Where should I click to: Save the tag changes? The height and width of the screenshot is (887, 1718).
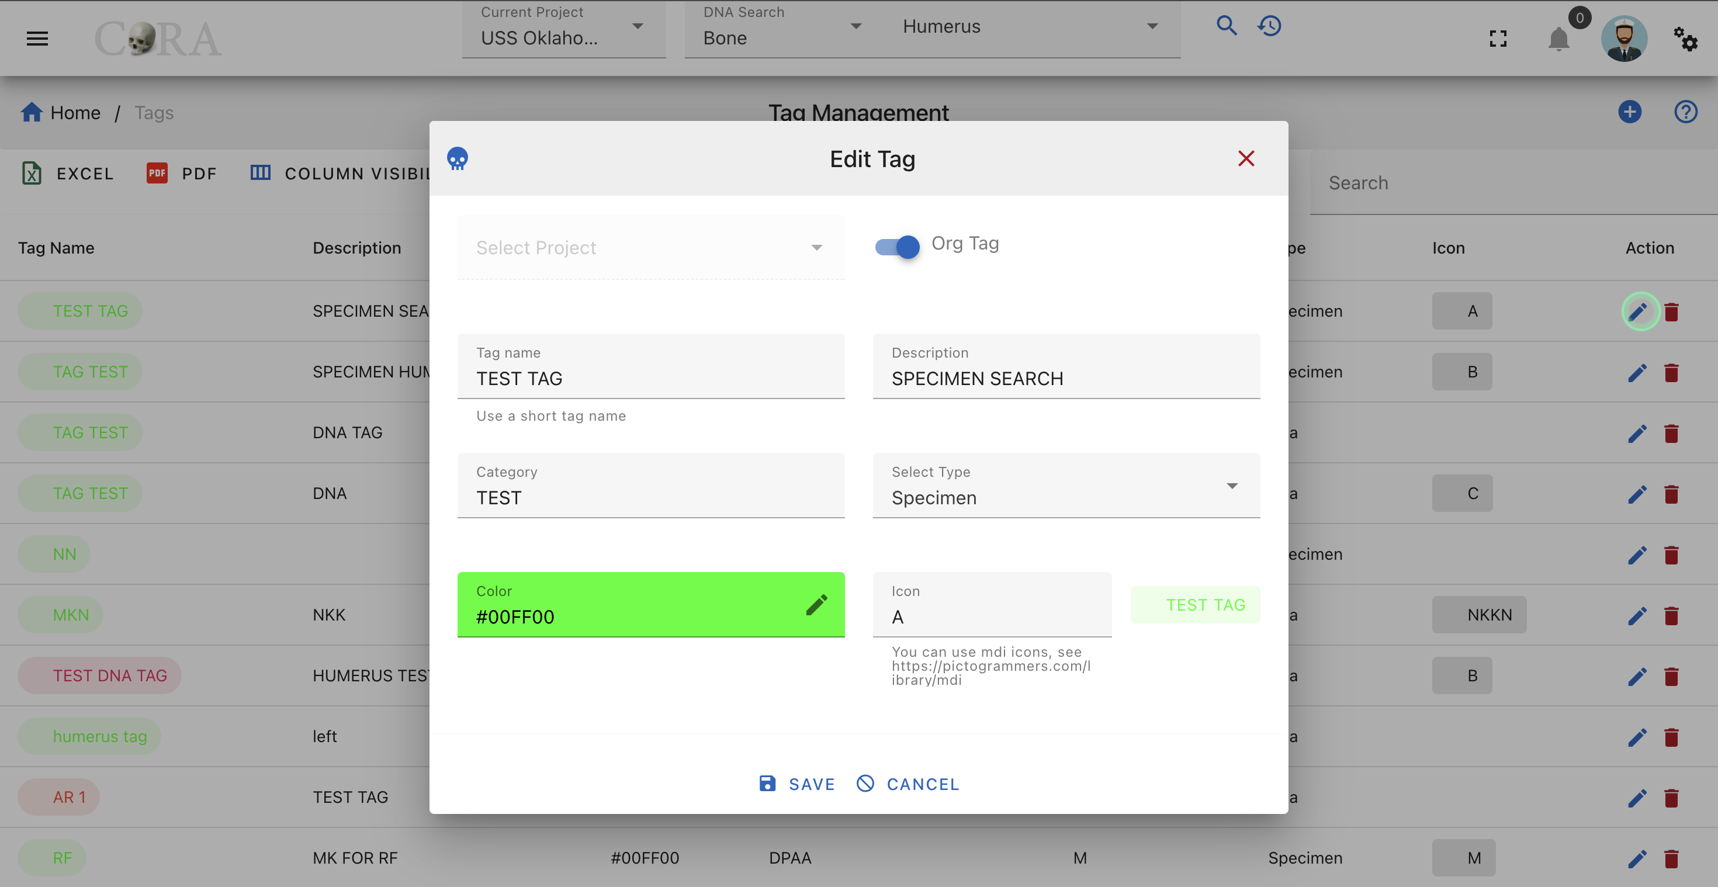(797, 784)
